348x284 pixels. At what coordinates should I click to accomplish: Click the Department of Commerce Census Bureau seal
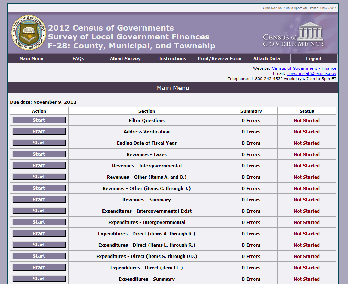(x=29, y=33)
